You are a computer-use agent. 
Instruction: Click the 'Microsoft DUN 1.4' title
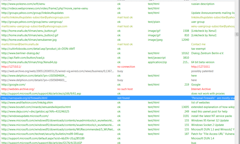(x=202, y=138)
